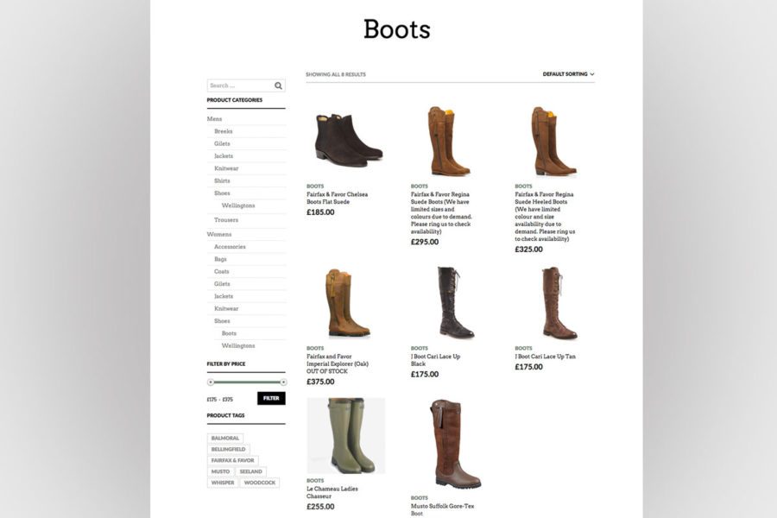
Task: Click Fairfax & Favor Regina Suede Boots title
Action: (441, 213)
